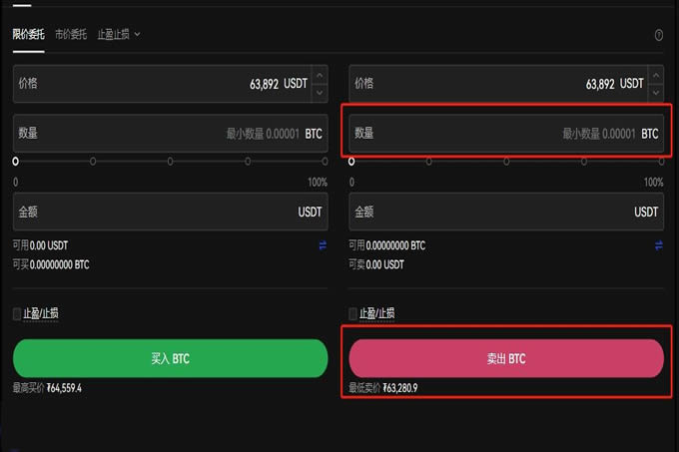Click the green 买入 BTC button
Viewport: 679px width, 452px height.
tap(170, 358)
